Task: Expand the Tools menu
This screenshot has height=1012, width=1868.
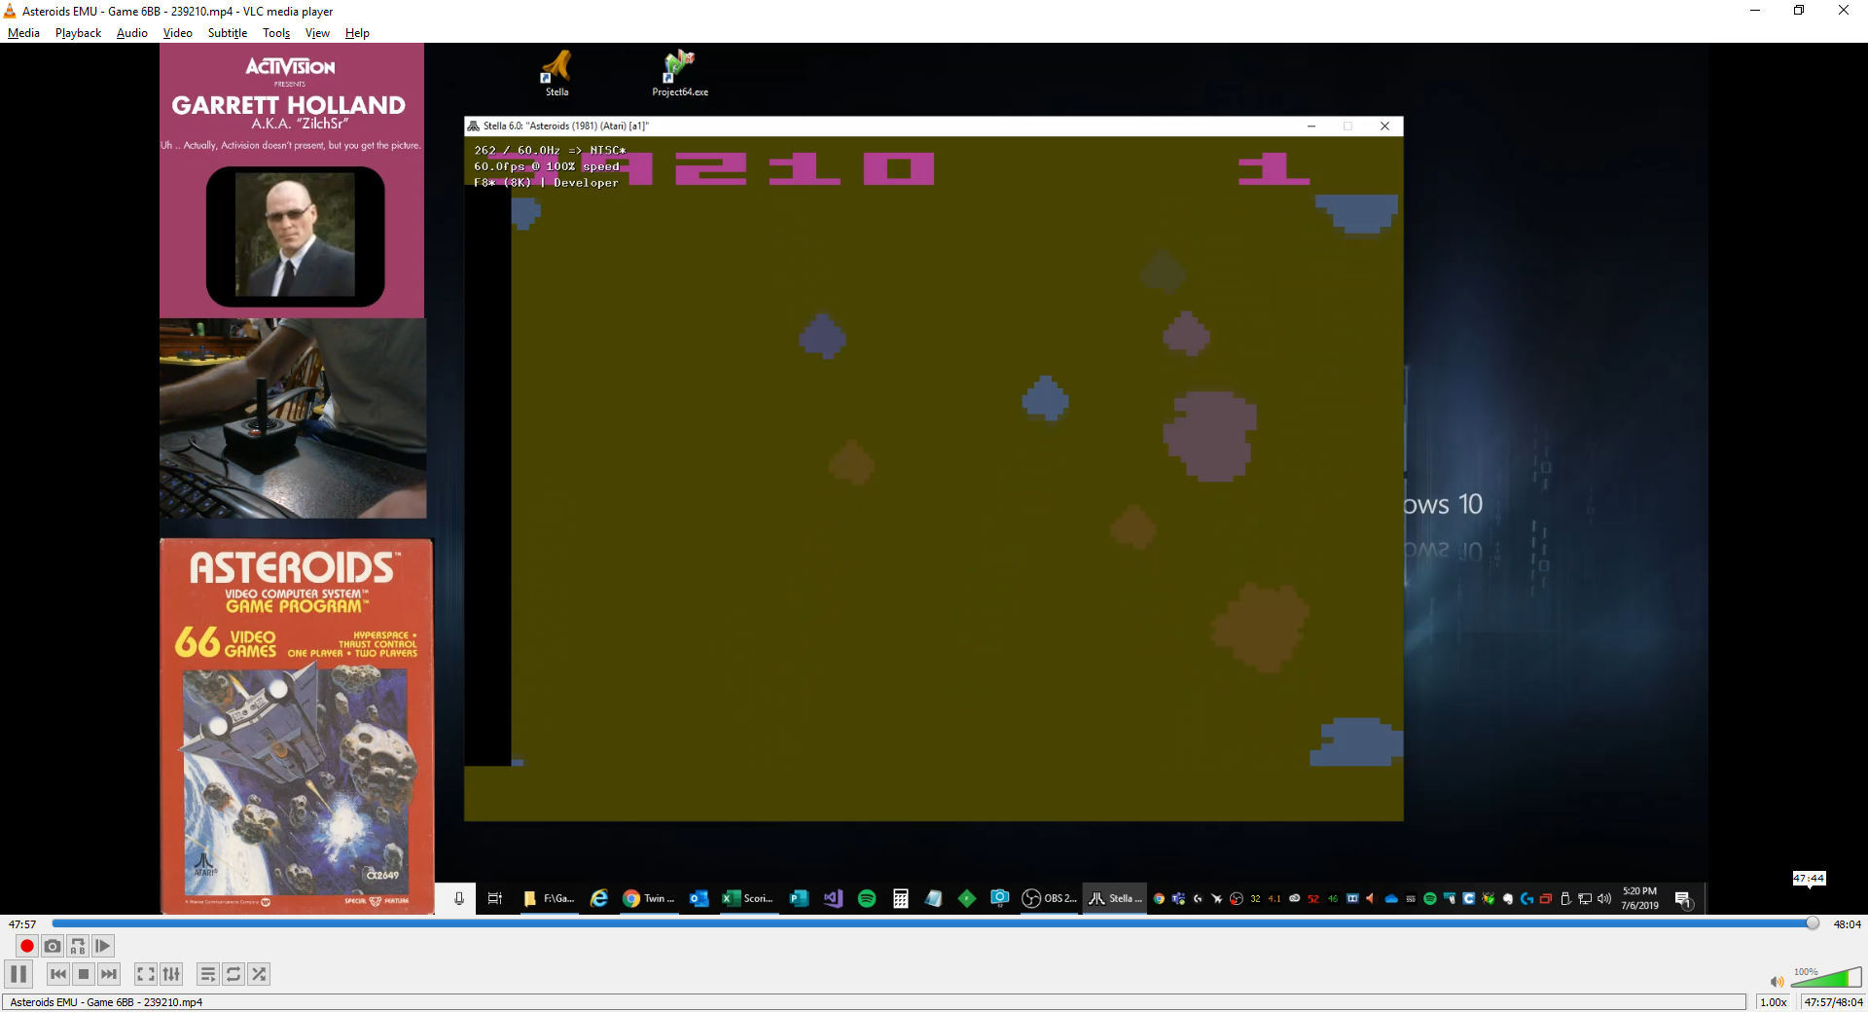Action: pyautogui.click(x=276, y=33)
